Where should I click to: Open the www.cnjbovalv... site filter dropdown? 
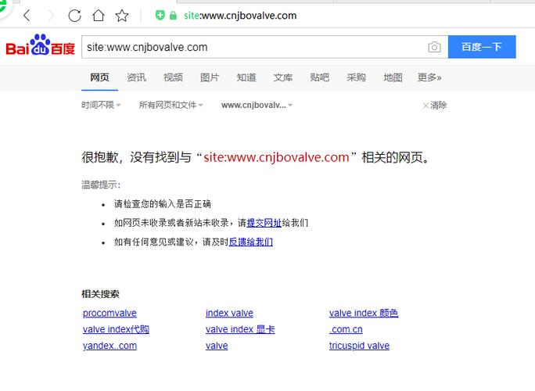tap(257, 105)
